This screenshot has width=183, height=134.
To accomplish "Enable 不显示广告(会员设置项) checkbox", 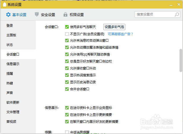I will [67, 34].
